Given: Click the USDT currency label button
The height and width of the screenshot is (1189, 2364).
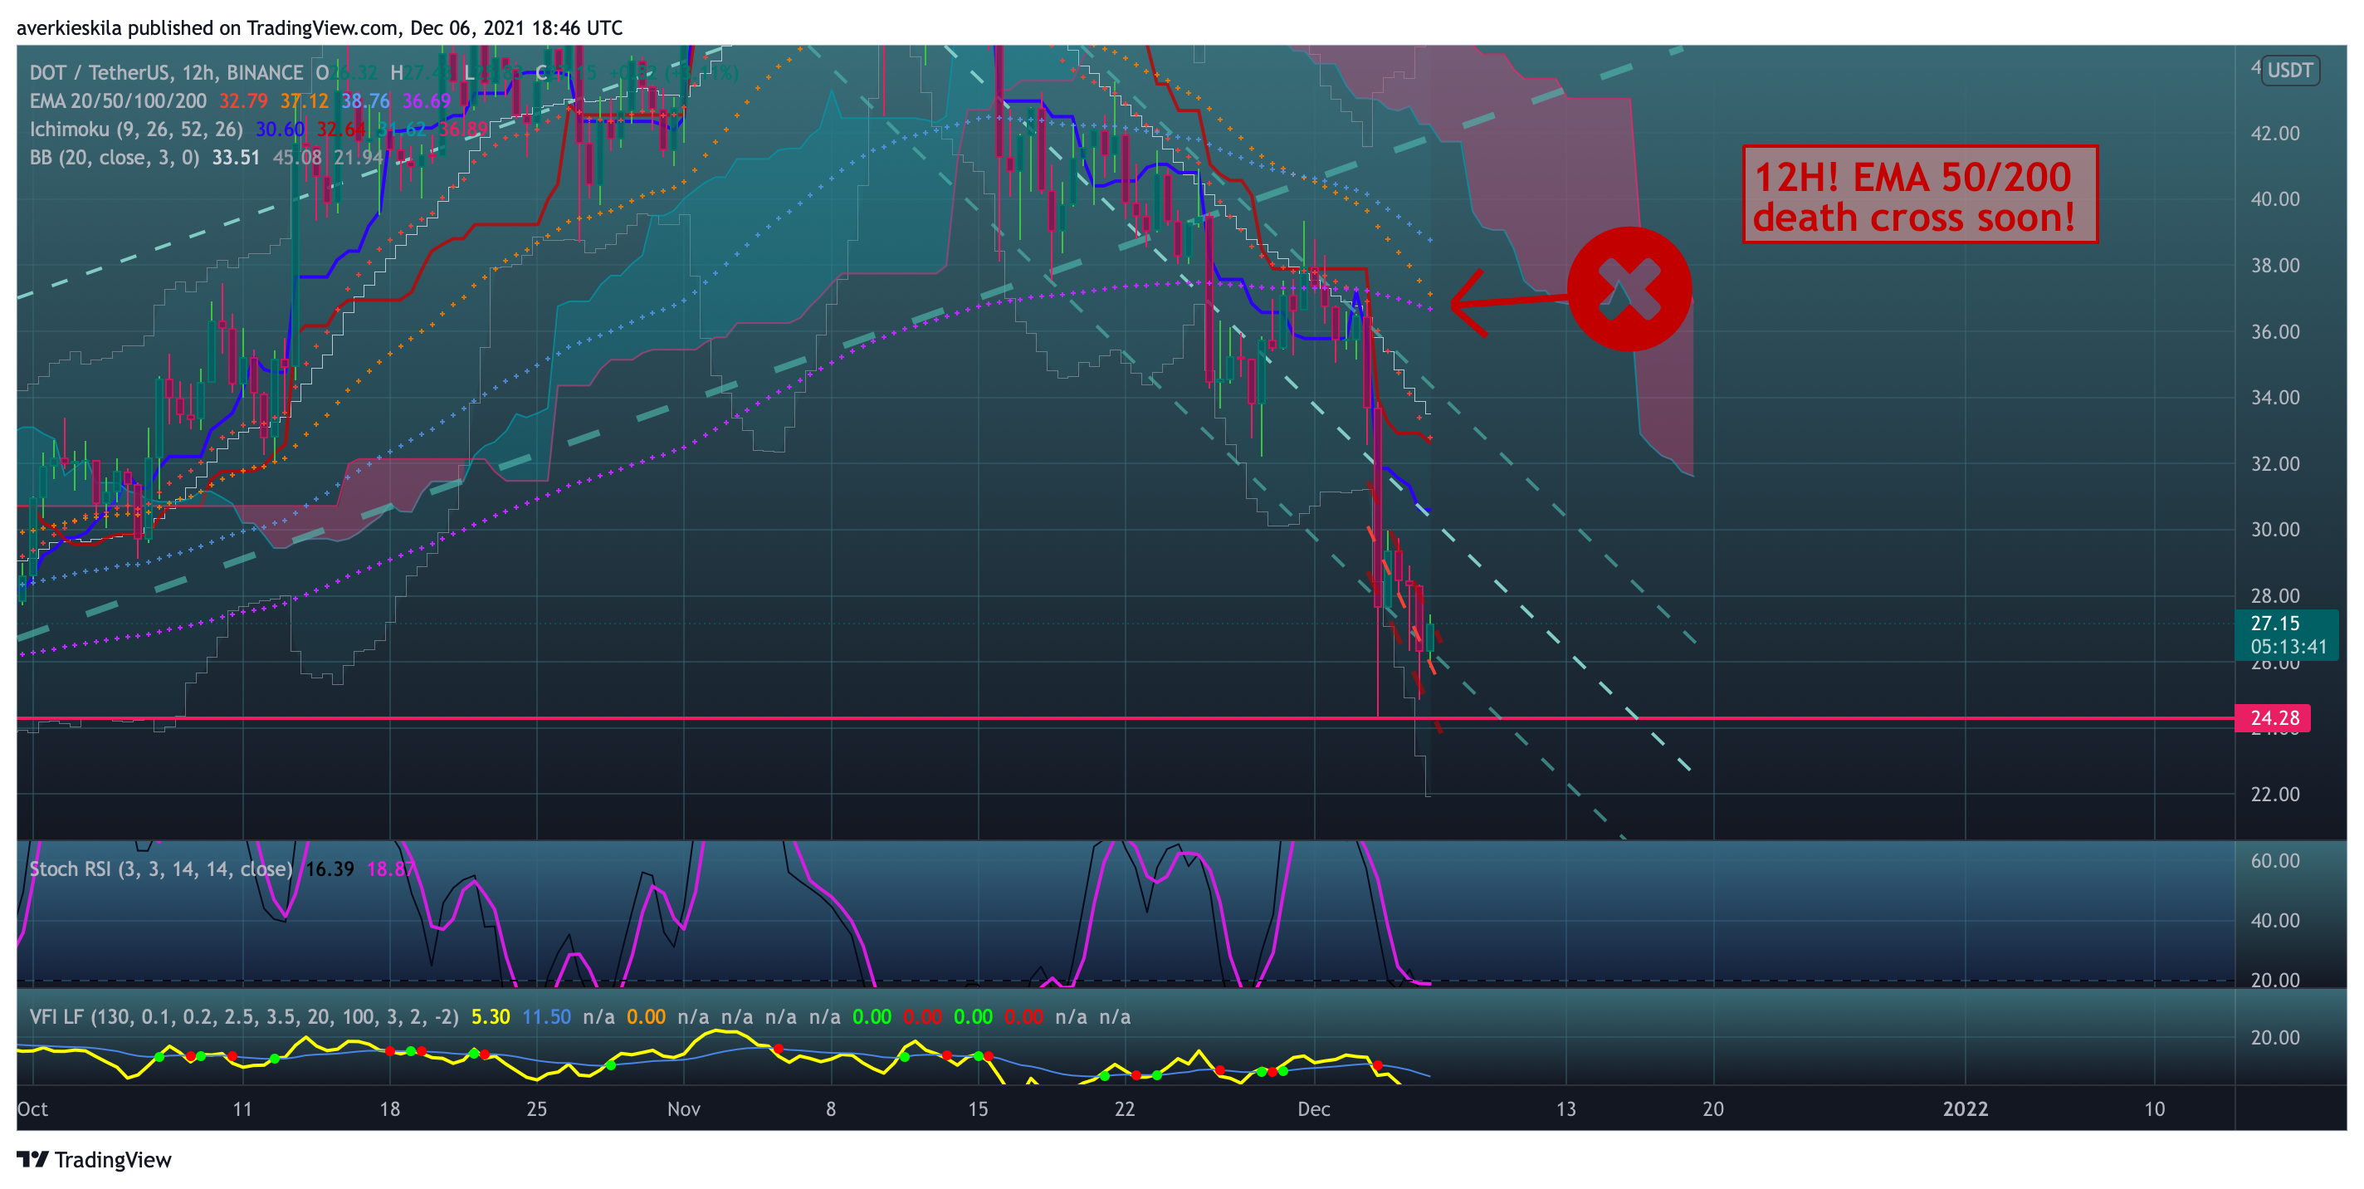Looking at the screenshot, I should click(x=2289, y=71).
